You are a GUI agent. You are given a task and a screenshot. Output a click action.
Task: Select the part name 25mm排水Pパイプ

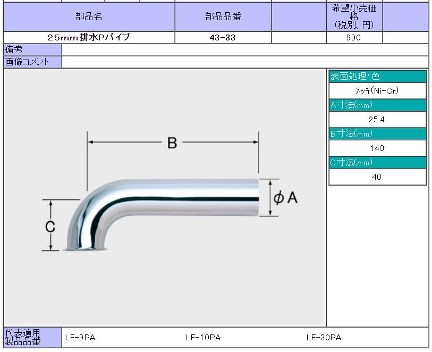coord(89,38)
